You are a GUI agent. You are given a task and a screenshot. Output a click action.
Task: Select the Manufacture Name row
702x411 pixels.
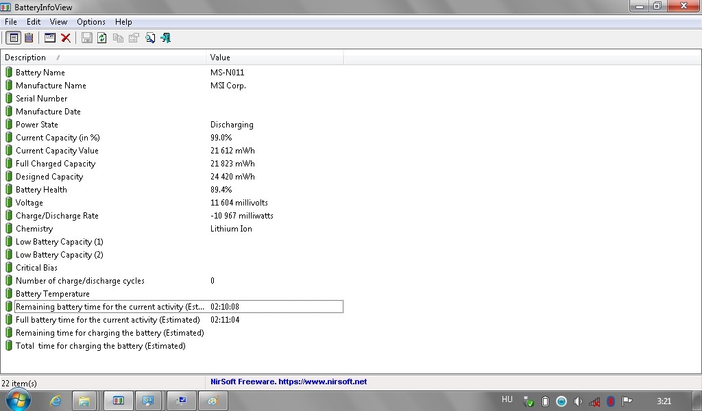172,85
